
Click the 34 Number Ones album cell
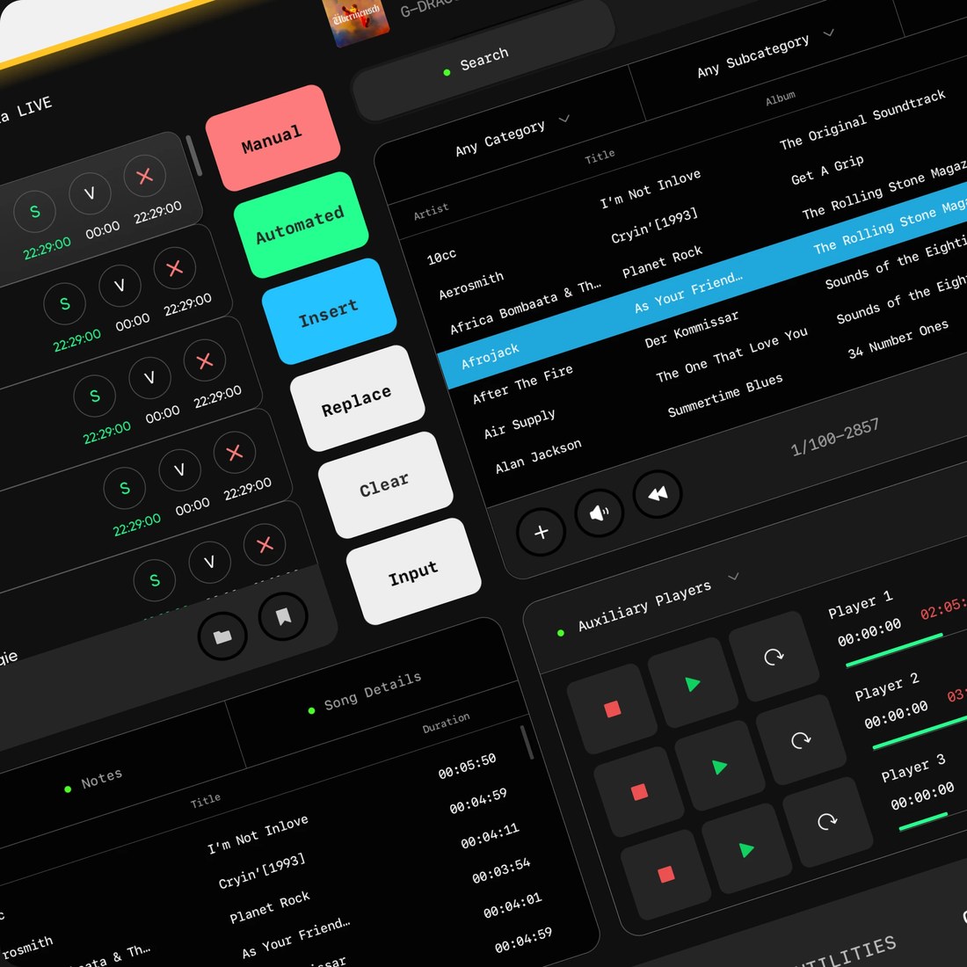pyautogui.click(x=898, y=339)
